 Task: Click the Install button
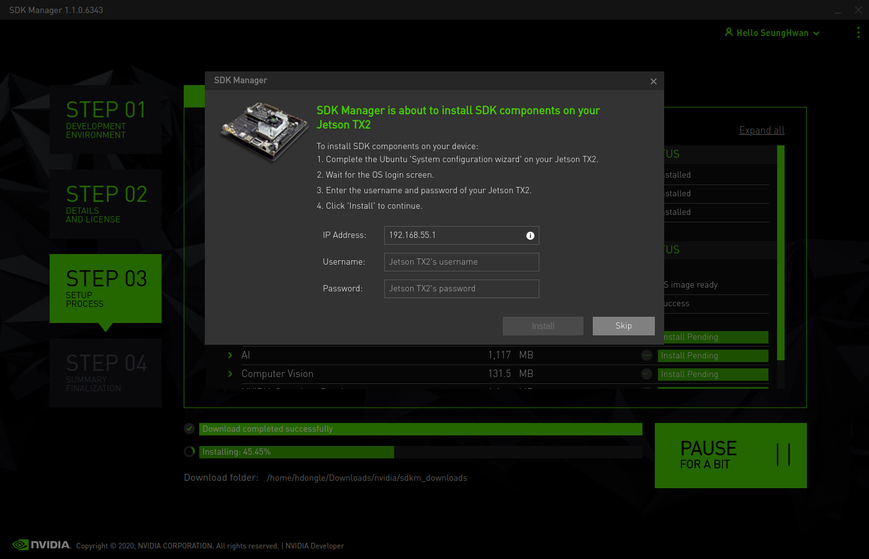tap(543, 326)
